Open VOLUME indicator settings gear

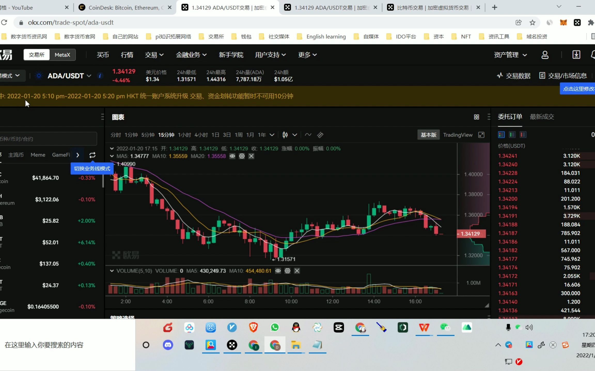pos(287,271)
